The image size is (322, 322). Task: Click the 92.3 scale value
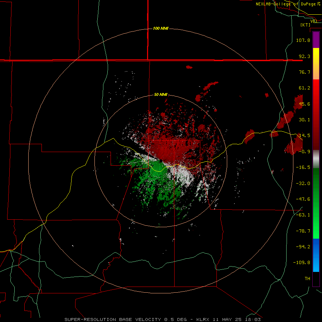coord(304,56)
